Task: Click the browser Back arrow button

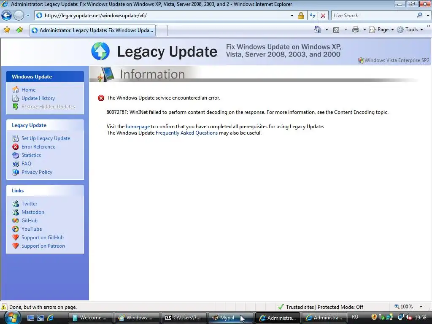Action: click(x=7, y=16)
